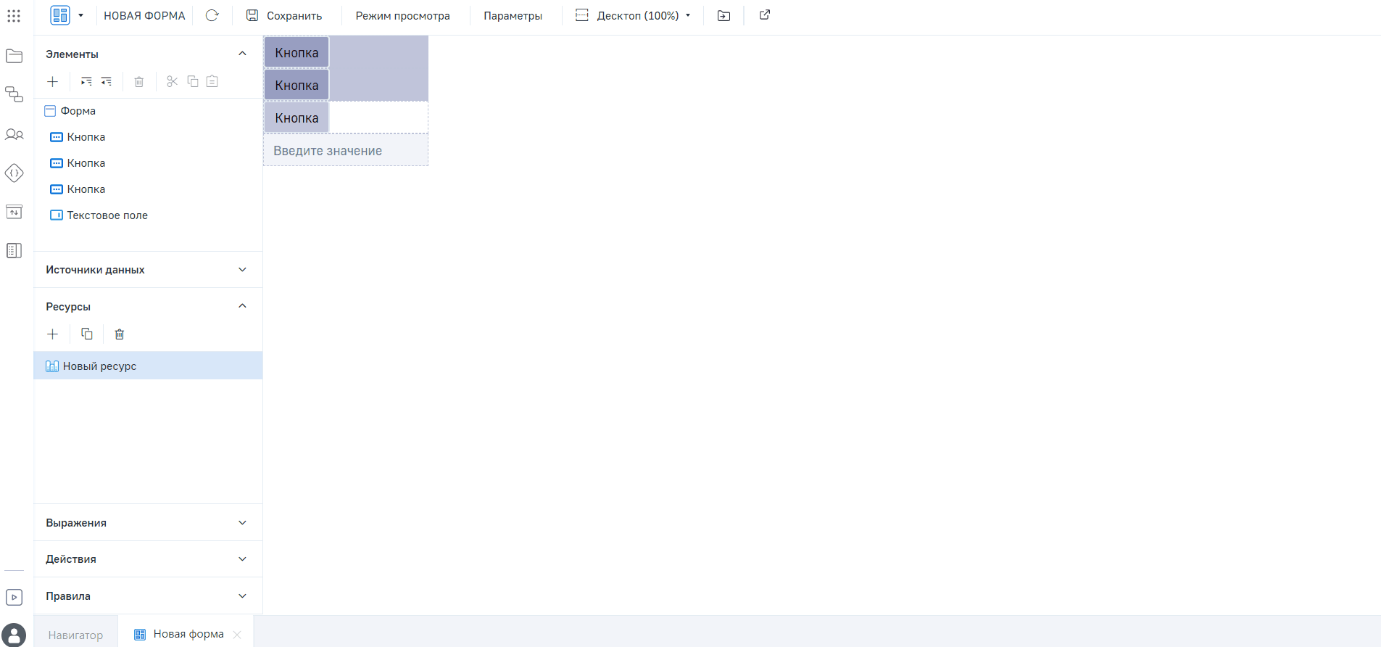
Task: Select the second Кнопка tree item
Action: click(x=148, y=163)
